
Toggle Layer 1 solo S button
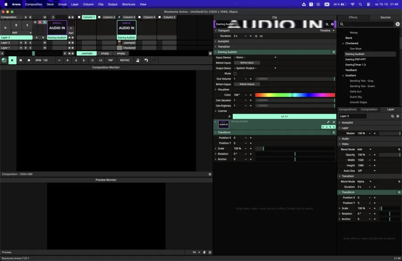30,48
